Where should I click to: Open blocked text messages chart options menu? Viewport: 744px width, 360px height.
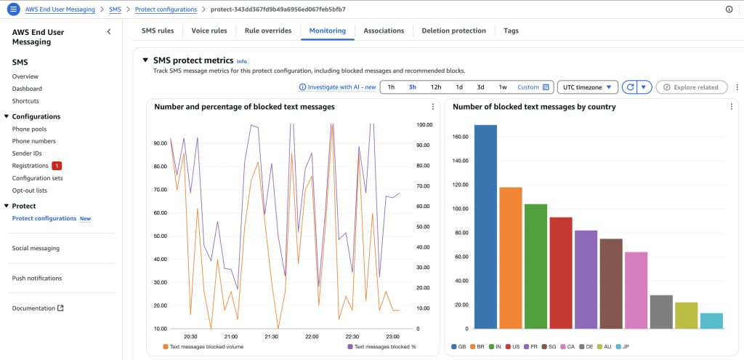[x=432, y=107]
